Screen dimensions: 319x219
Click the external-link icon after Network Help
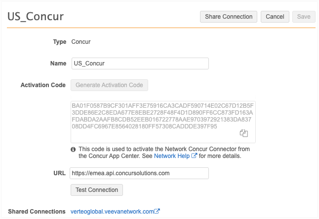coord(194,156)
